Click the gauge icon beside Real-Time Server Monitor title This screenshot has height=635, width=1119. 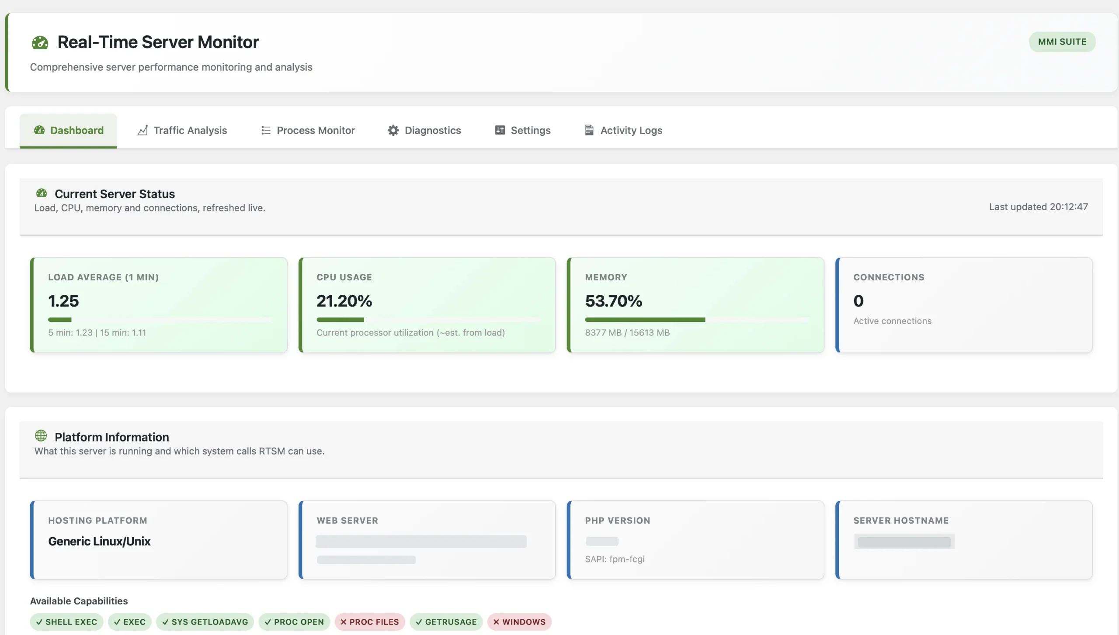pos(40,42)
